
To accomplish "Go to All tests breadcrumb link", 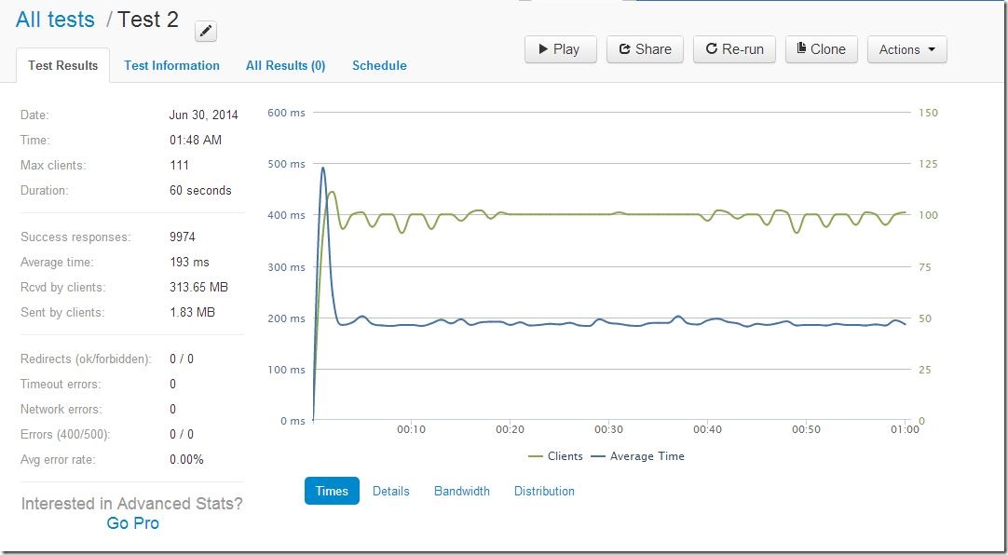I will pos(55,20).
